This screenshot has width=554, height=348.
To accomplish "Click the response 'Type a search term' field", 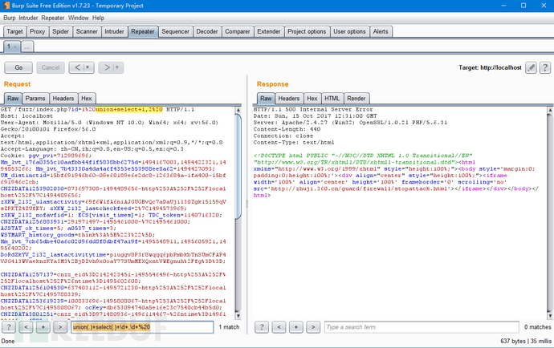I will coord(422,327).
